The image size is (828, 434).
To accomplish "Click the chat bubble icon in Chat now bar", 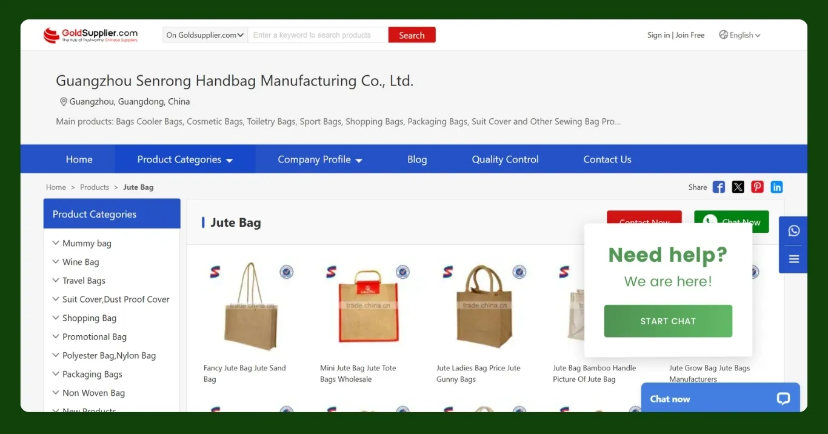I will (x=783, y=399).
